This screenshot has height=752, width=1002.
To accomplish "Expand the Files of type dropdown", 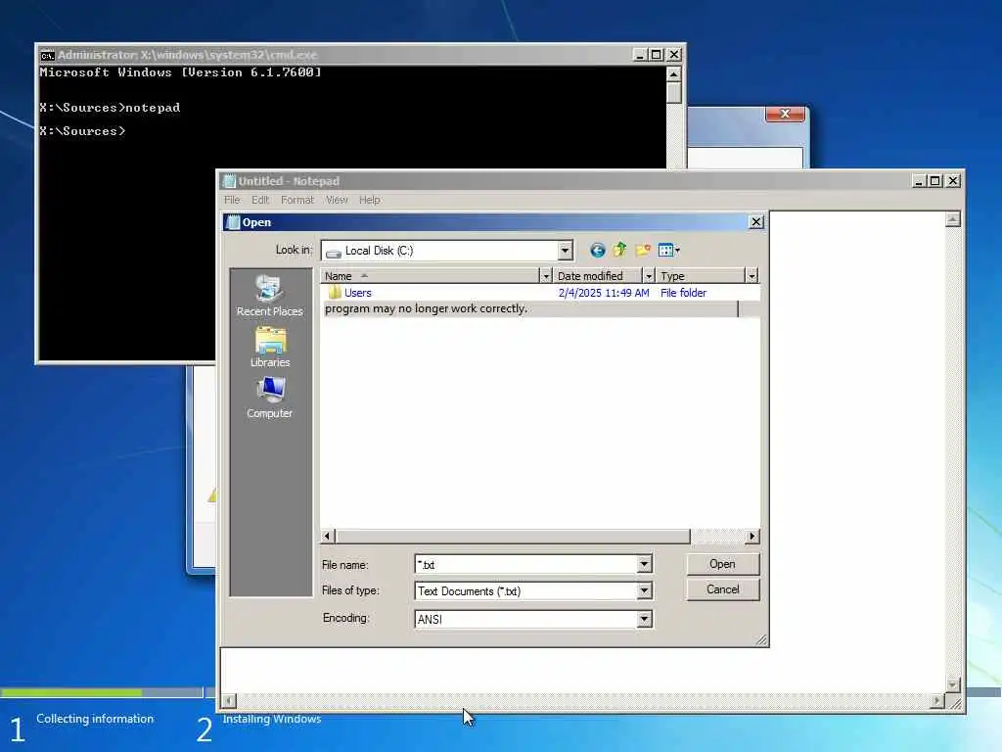I will [x=644, y=590].
